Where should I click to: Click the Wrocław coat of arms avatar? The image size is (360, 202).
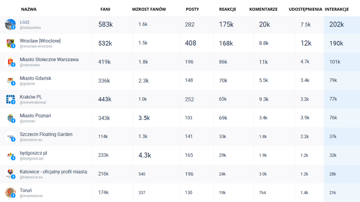click(10, 43)
